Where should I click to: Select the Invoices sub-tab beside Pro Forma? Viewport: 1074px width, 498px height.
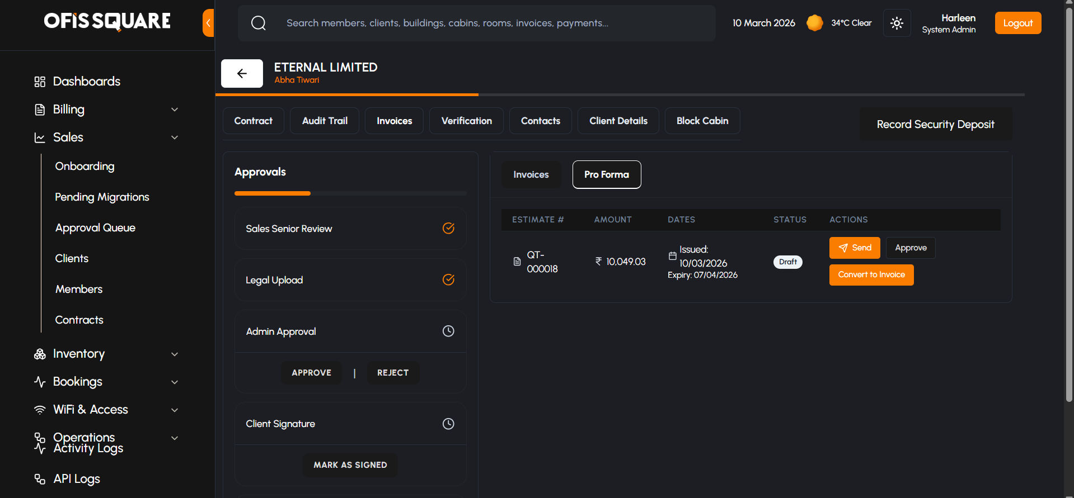tap(531, 174)
